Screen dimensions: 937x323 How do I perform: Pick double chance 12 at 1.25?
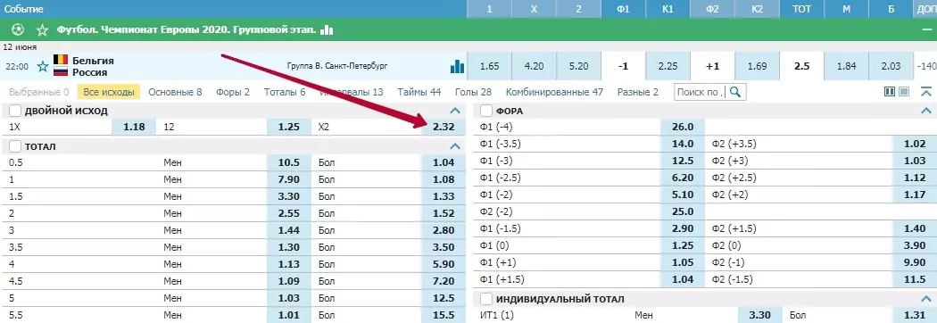click(x=288, y=128)
